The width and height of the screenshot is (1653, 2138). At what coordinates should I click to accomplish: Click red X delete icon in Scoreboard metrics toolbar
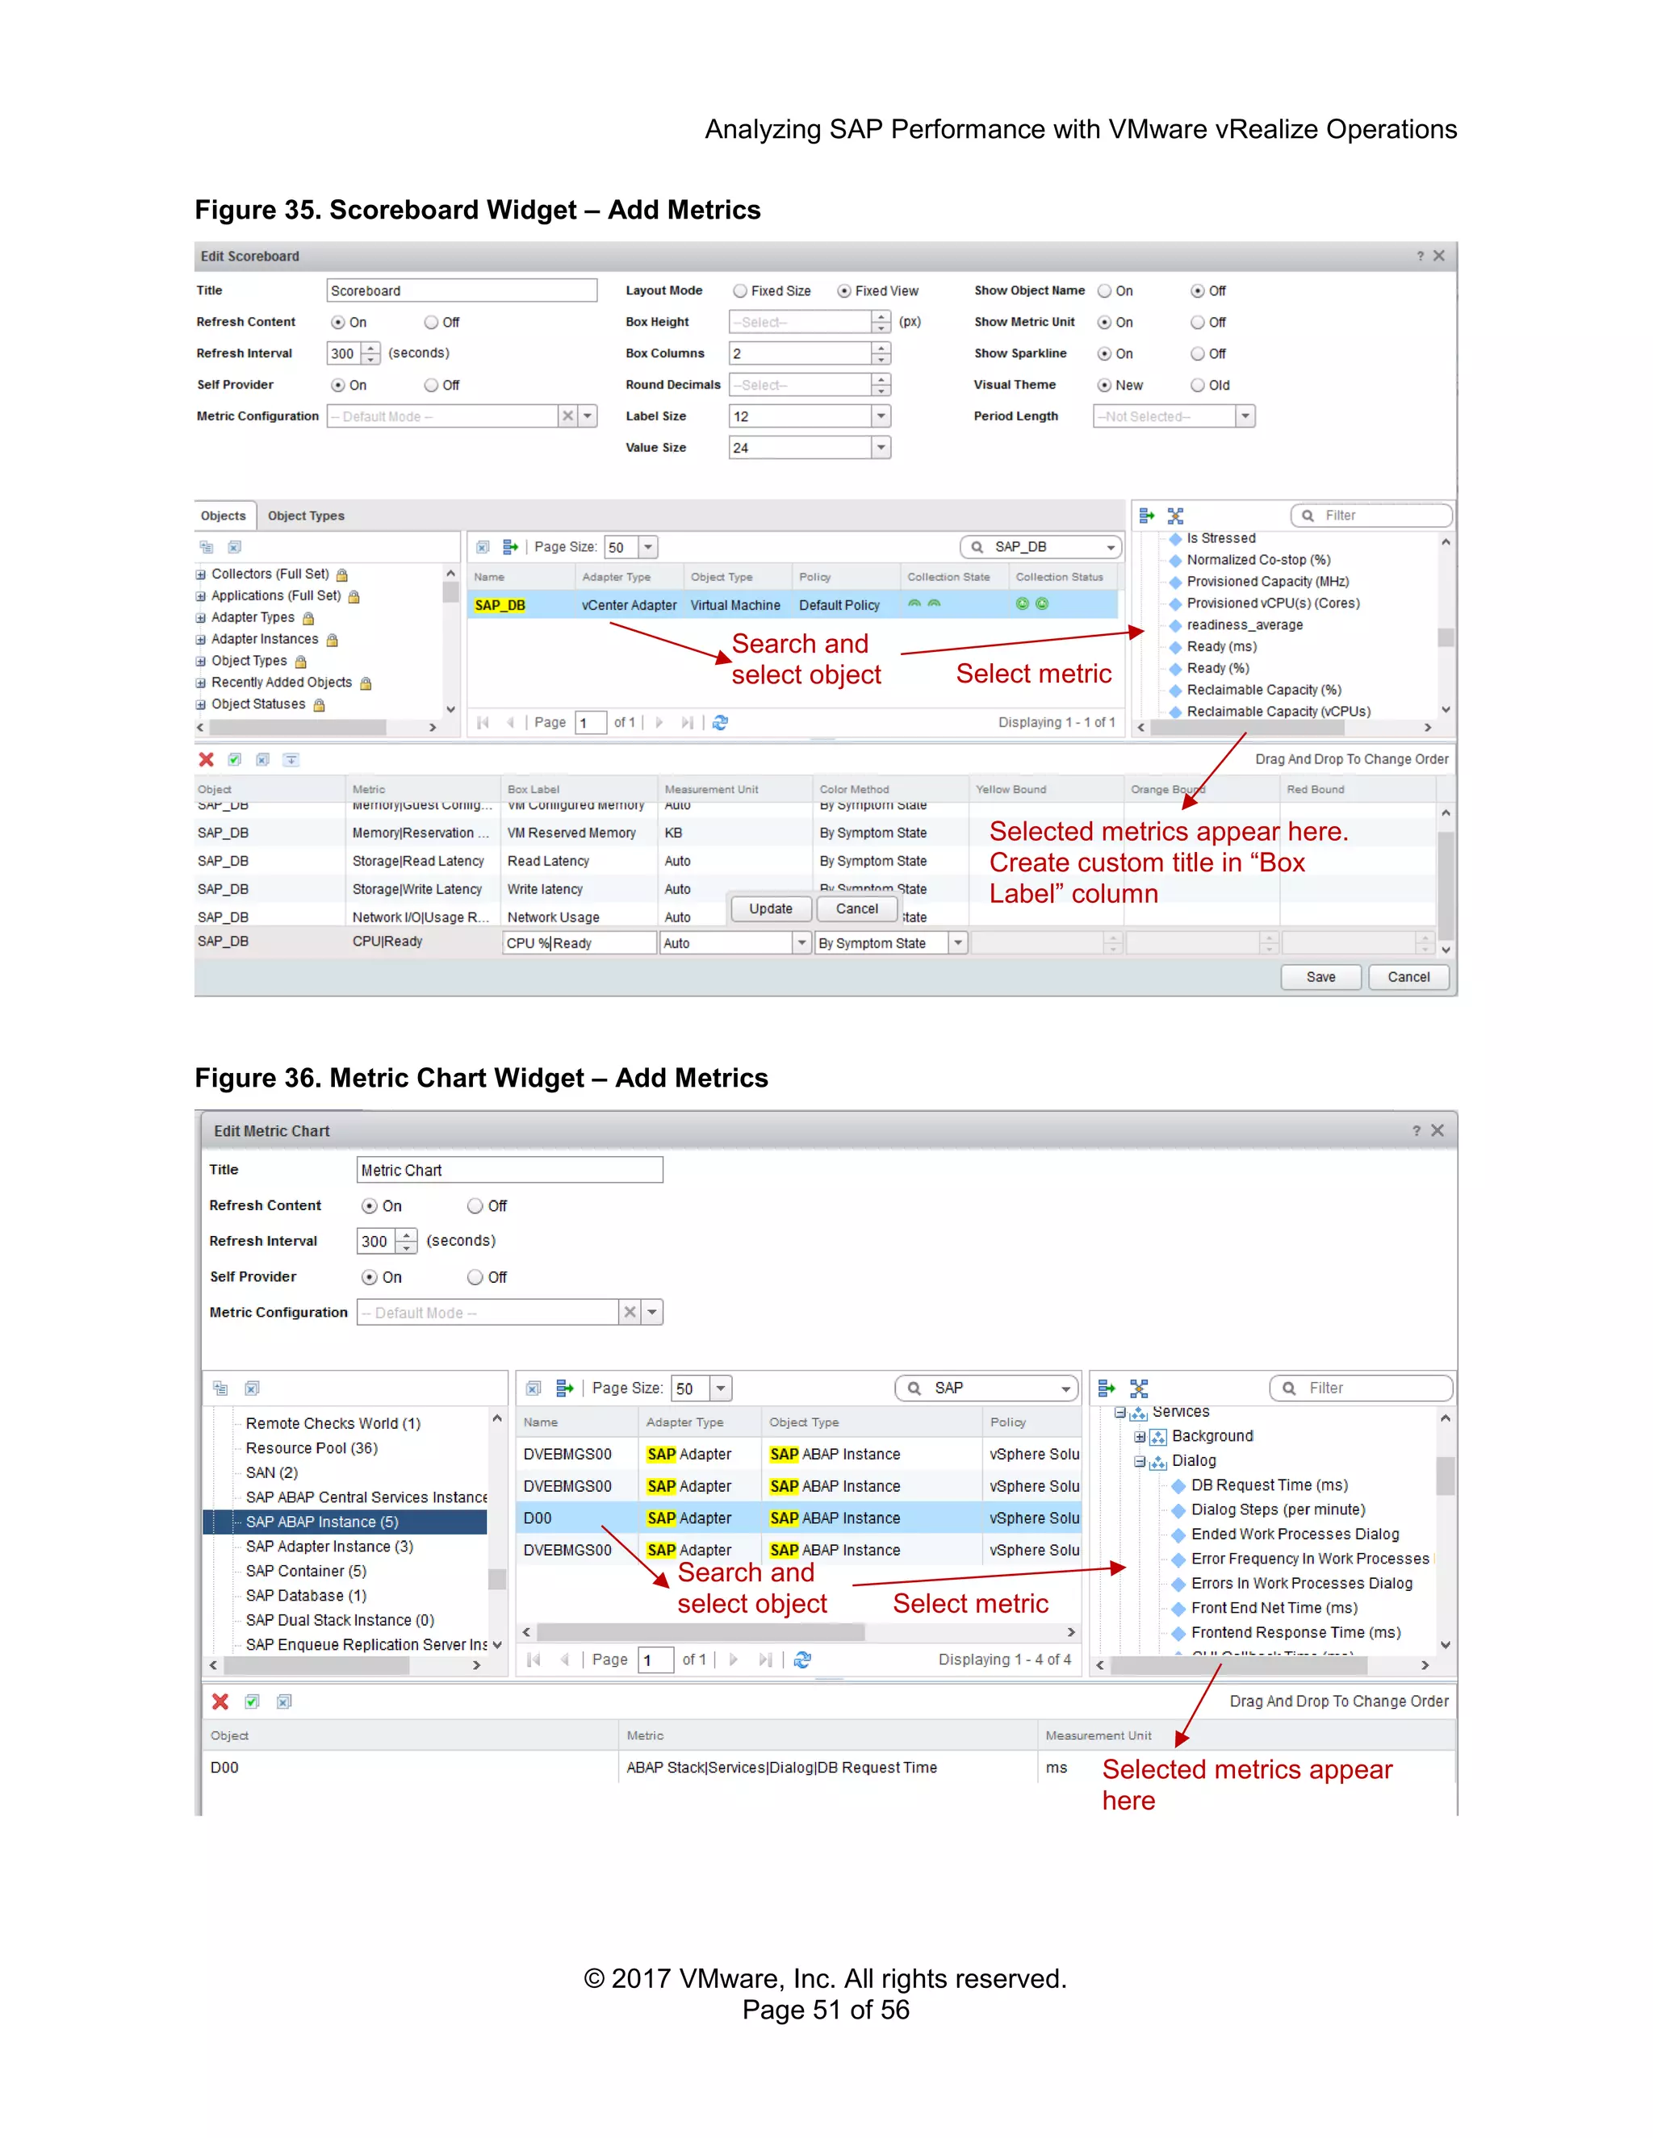point(206,760)
